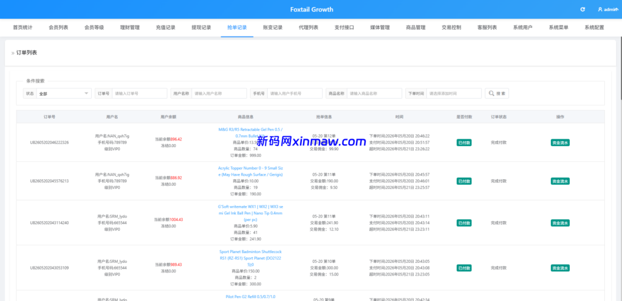622x301 pixels.
Task: Click the 抢单信息 column header
Action: [324, 117]
